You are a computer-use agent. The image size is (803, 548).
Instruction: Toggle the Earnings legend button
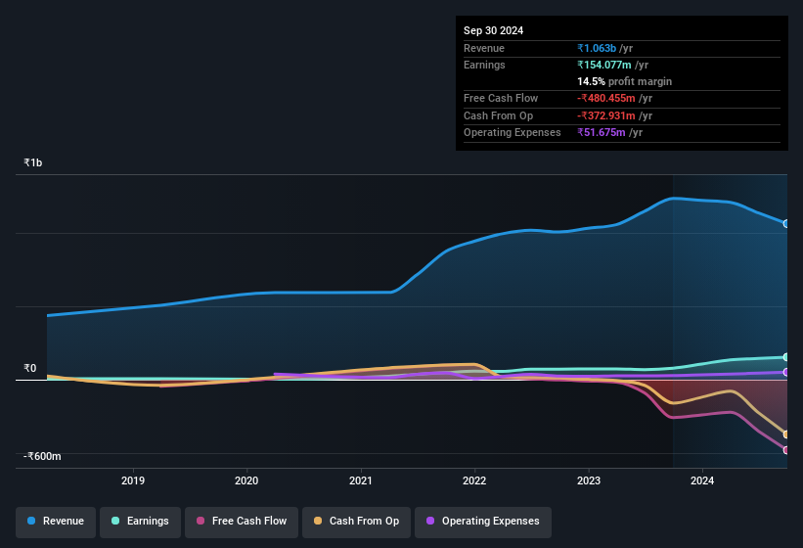(140, 522)
